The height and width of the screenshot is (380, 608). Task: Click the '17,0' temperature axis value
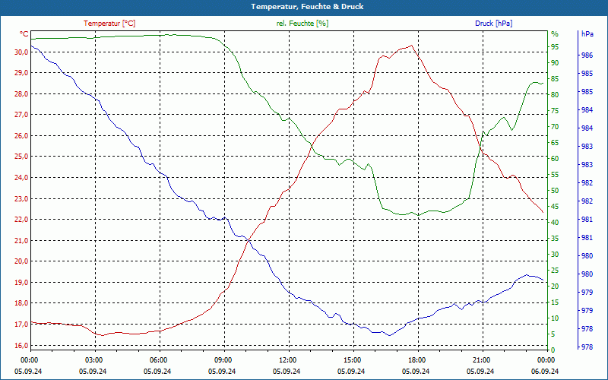click(22, 325)
